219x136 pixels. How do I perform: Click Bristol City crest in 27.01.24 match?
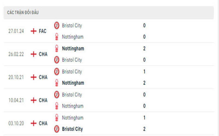coord(57,26)
